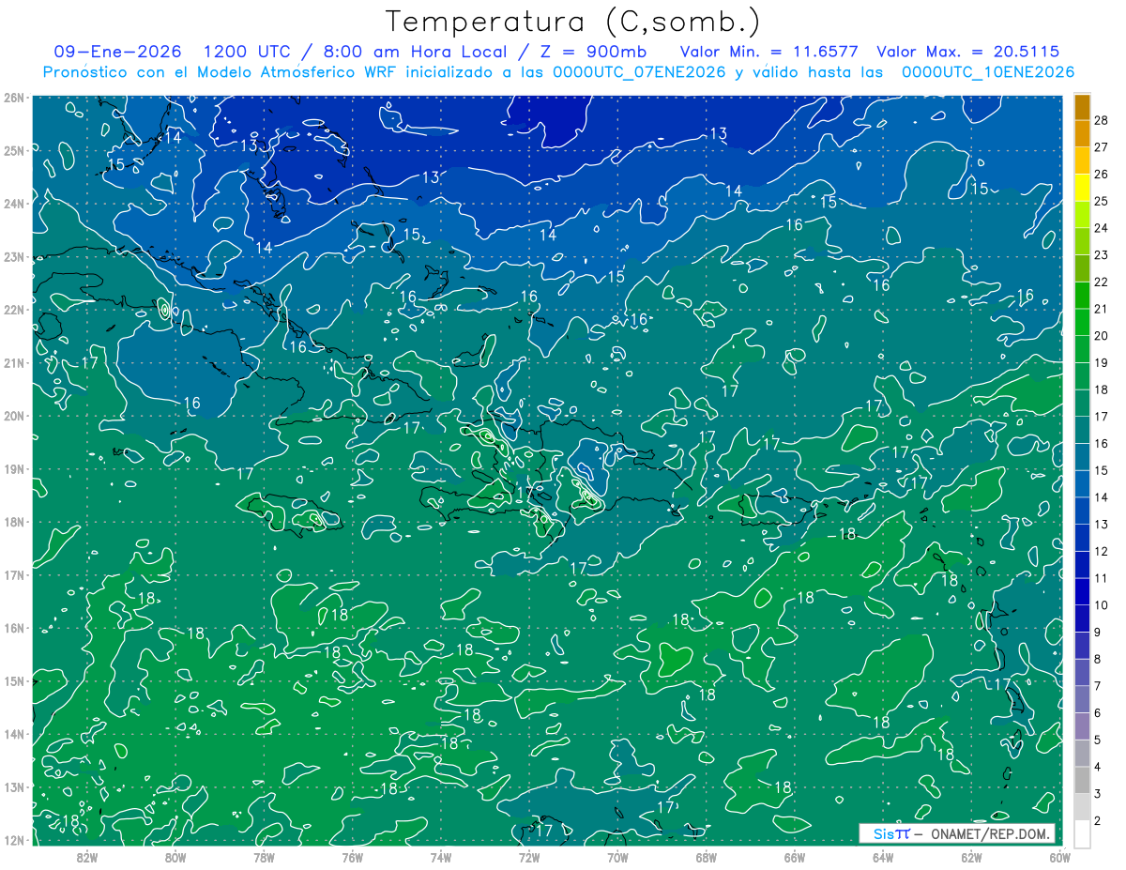Click the '21N' latitude axis label
The height and width of the screenshot is (870, 1126).
13,362
